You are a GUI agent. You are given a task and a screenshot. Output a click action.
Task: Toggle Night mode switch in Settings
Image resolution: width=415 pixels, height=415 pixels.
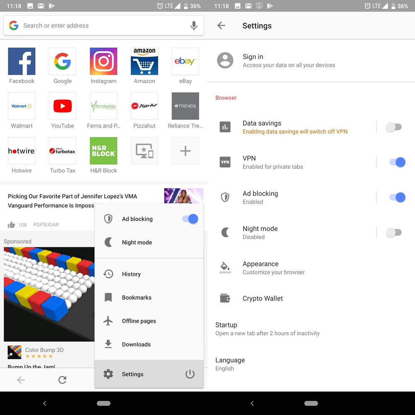pos(393,232)
